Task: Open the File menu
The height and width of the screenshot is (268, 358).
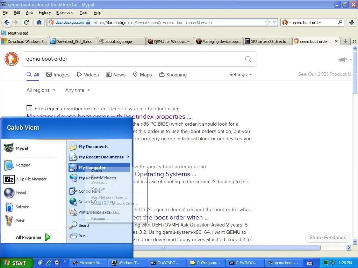Action: coord(5,13)
